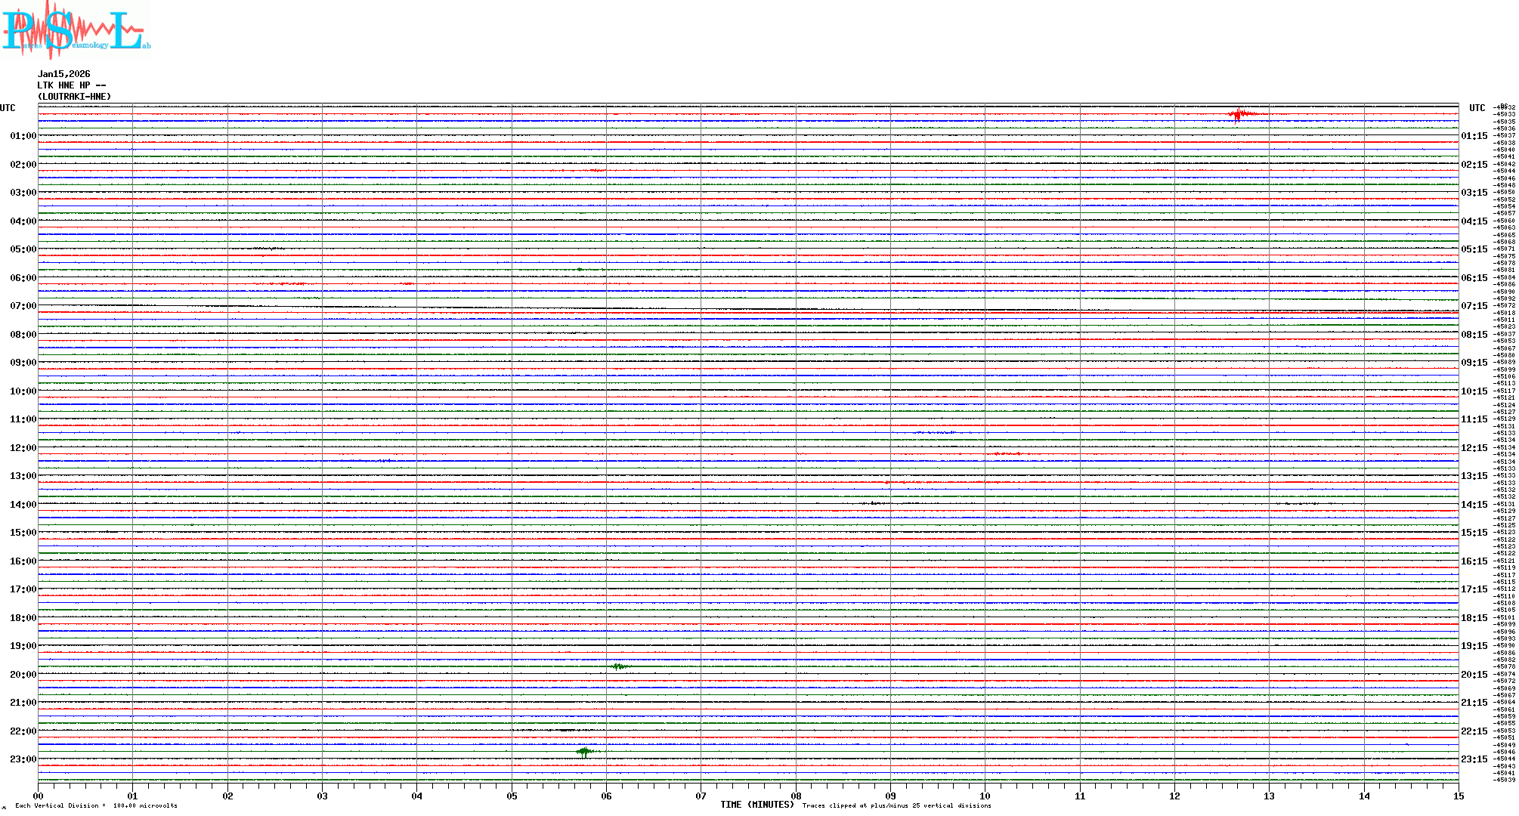Click the green seismic burst above 23:00 row
This screenshot has width=1519, height=816.
click(584, 752)
